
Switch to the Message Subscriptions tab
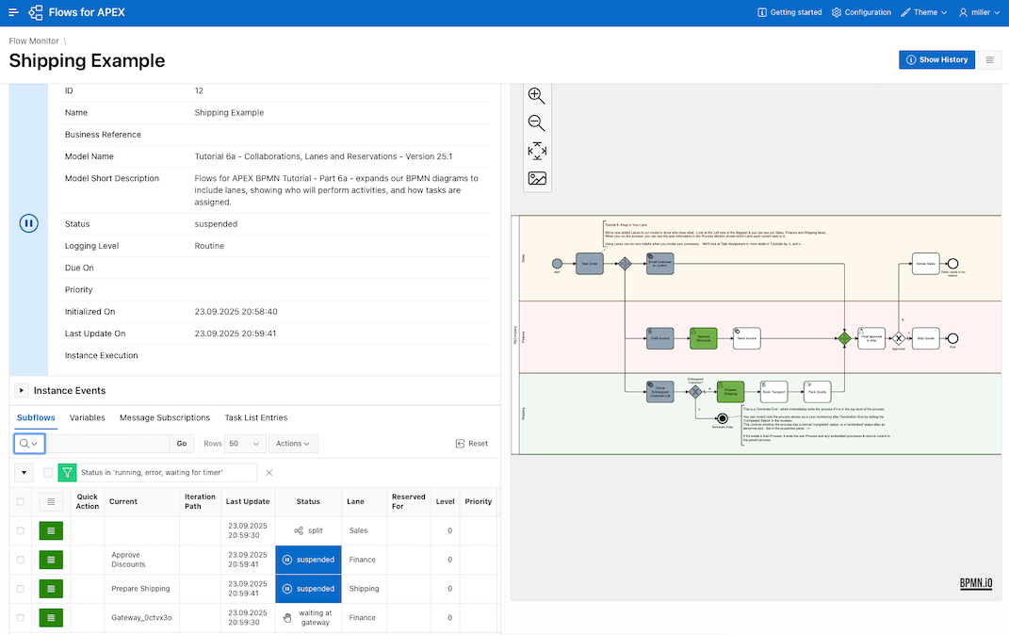click(164, 417)
